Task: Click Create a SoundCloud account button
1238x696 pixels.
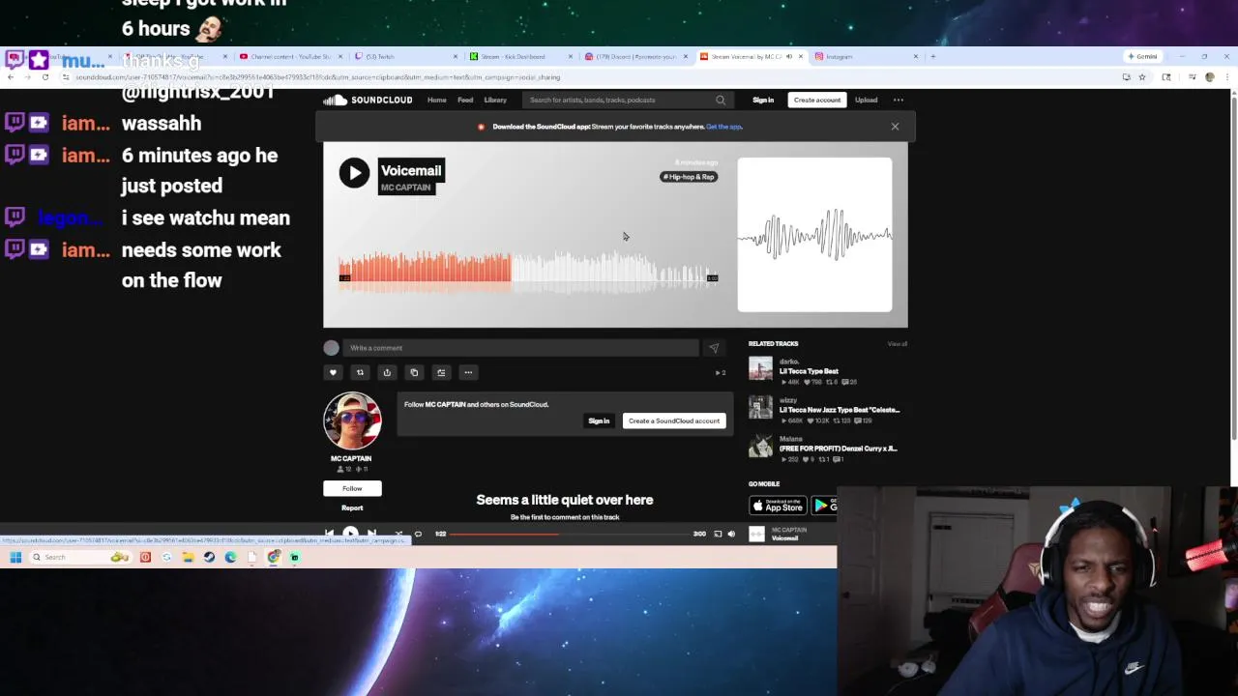Action: pyautogui.click(x=674, y=420)
